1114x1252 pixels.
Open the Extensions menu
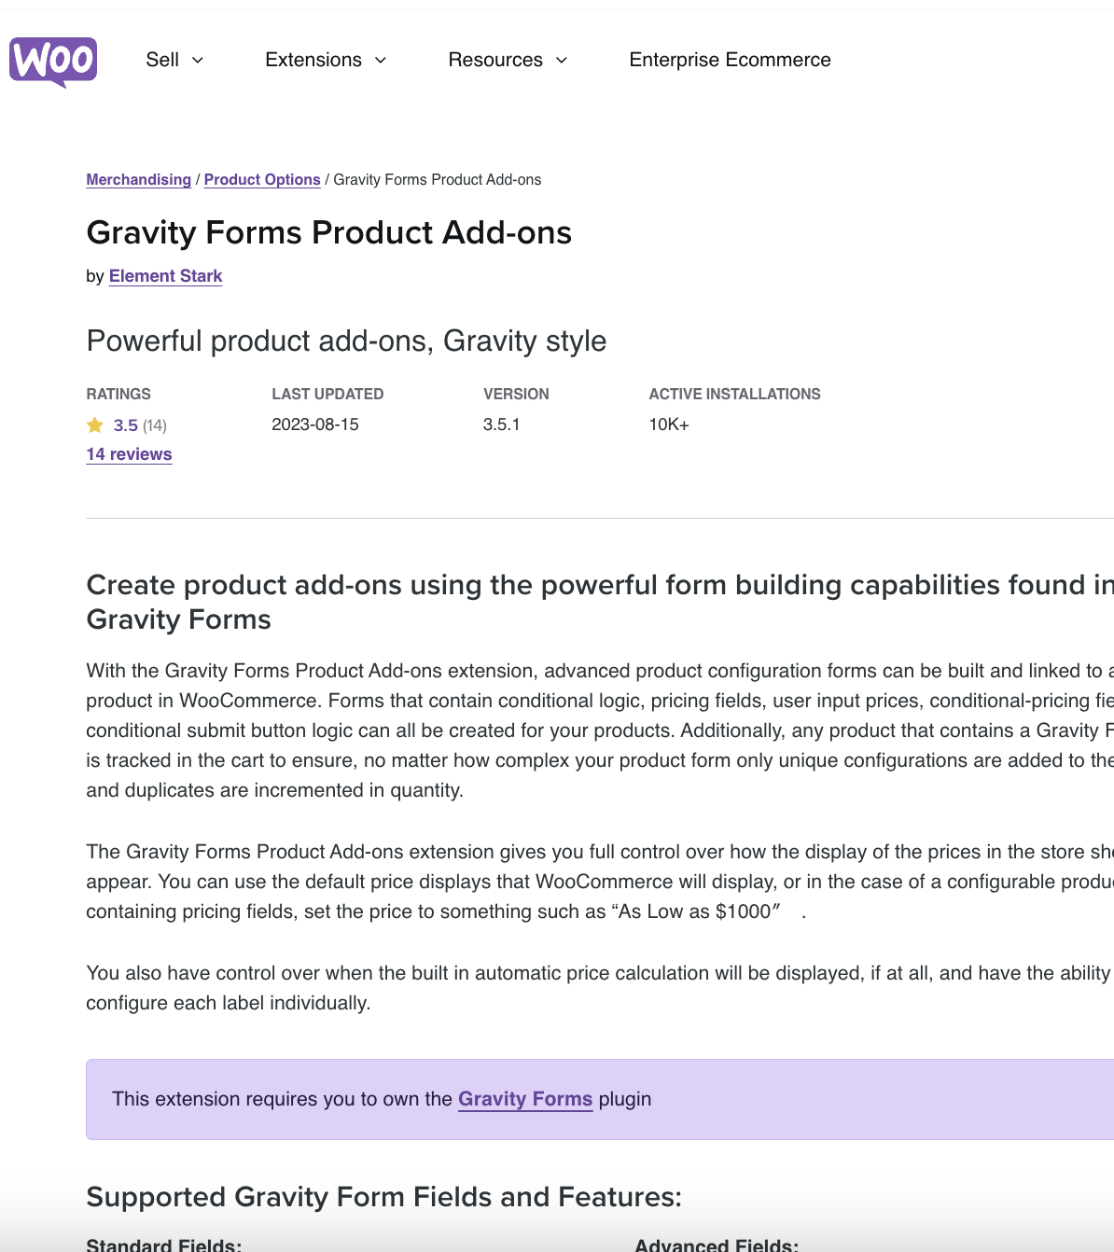[x=313, y=60]
